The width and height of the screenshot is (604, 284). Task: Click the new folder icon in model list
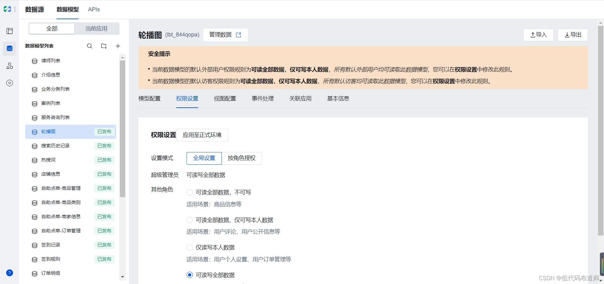click(x=104, y=46)
